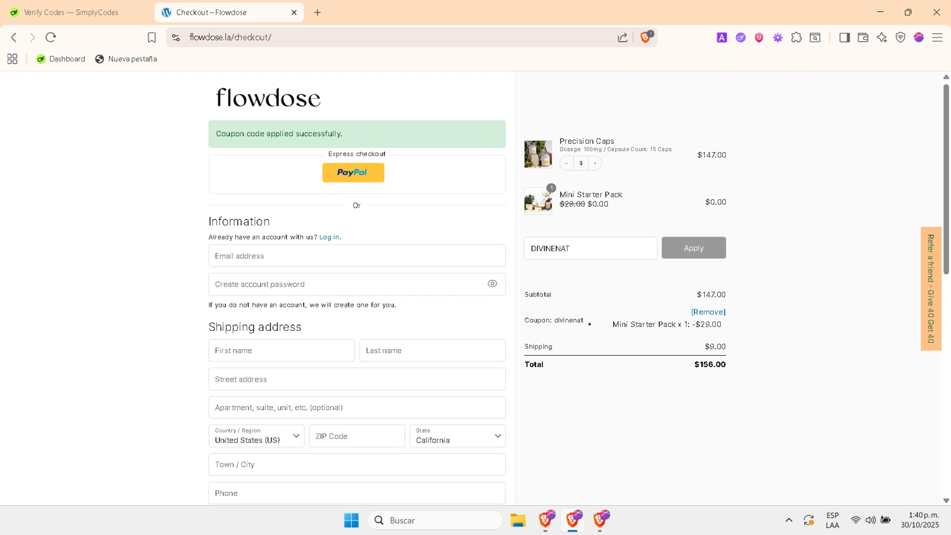This screenshot has width=951, height=535.
Task: Go back using the browser back arrow
Action: [x=14, y=37]
